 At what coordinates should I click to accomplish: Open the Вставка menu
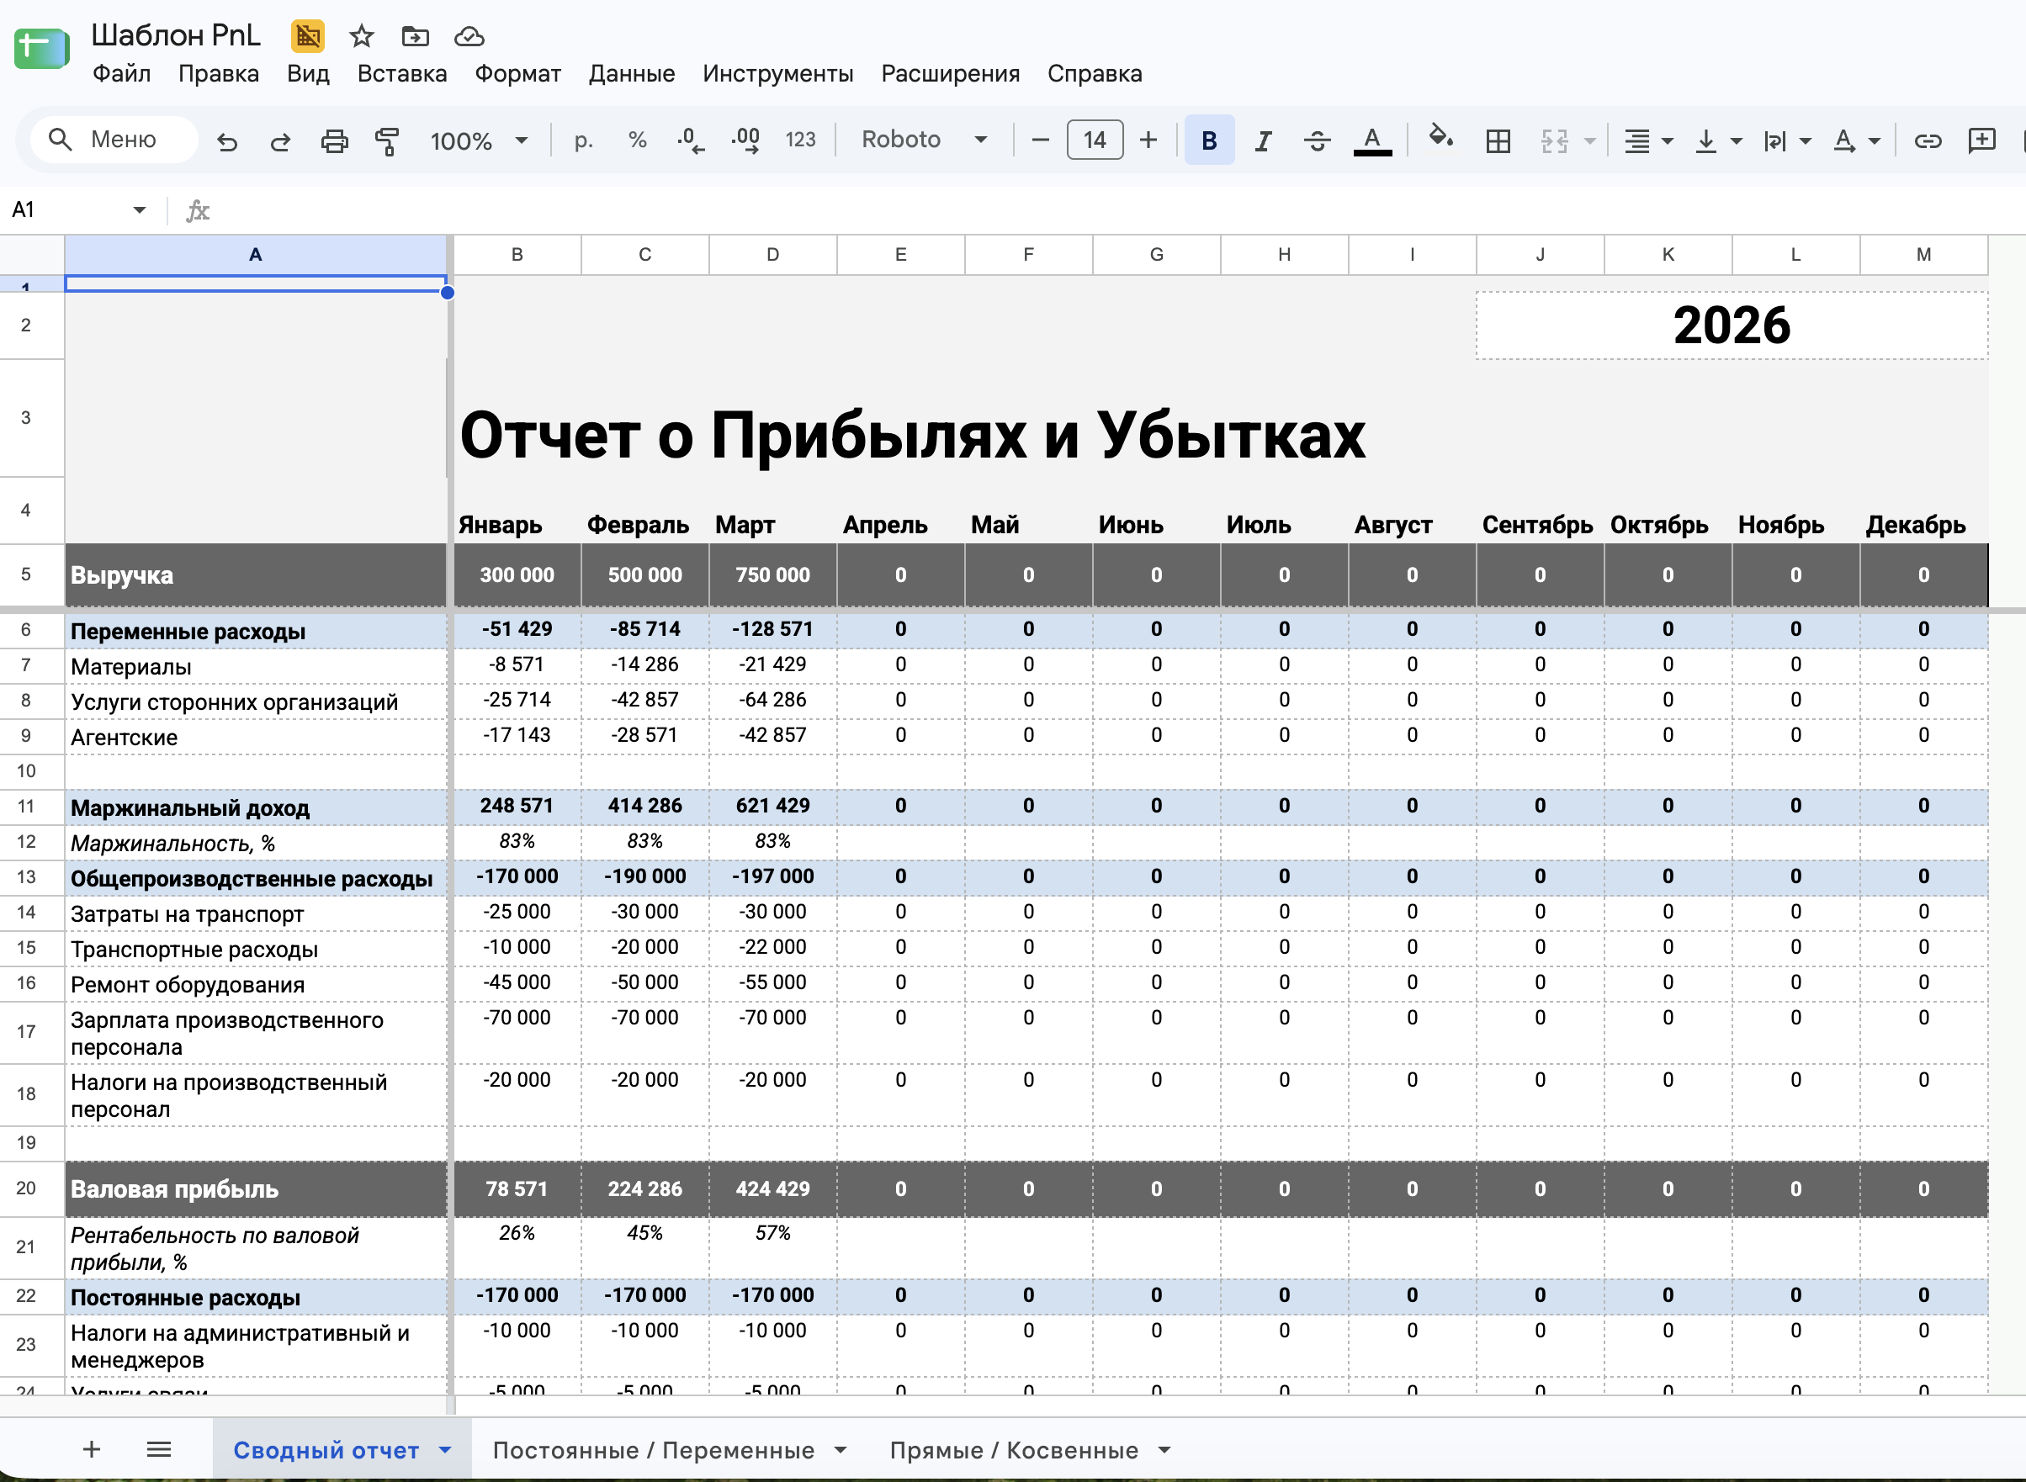point(402,73)
